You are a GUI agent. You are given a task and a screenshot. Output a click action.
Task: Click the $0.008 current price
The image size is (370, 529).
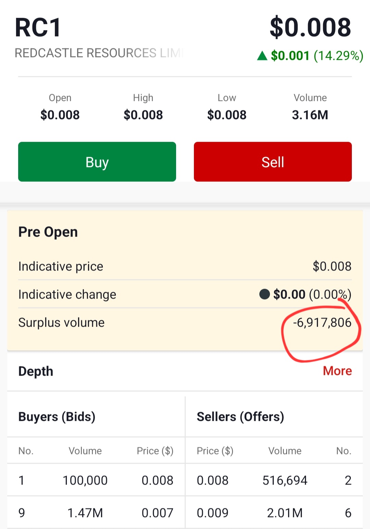pyautogui.click(x=310, y=27)
